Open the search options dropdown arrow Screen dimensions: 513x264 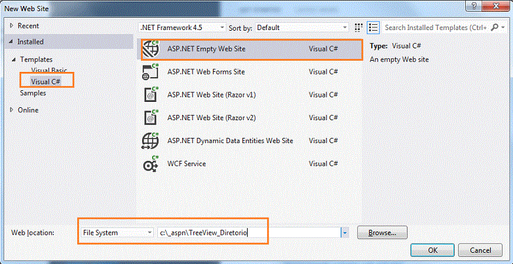(x=503, y=27)
